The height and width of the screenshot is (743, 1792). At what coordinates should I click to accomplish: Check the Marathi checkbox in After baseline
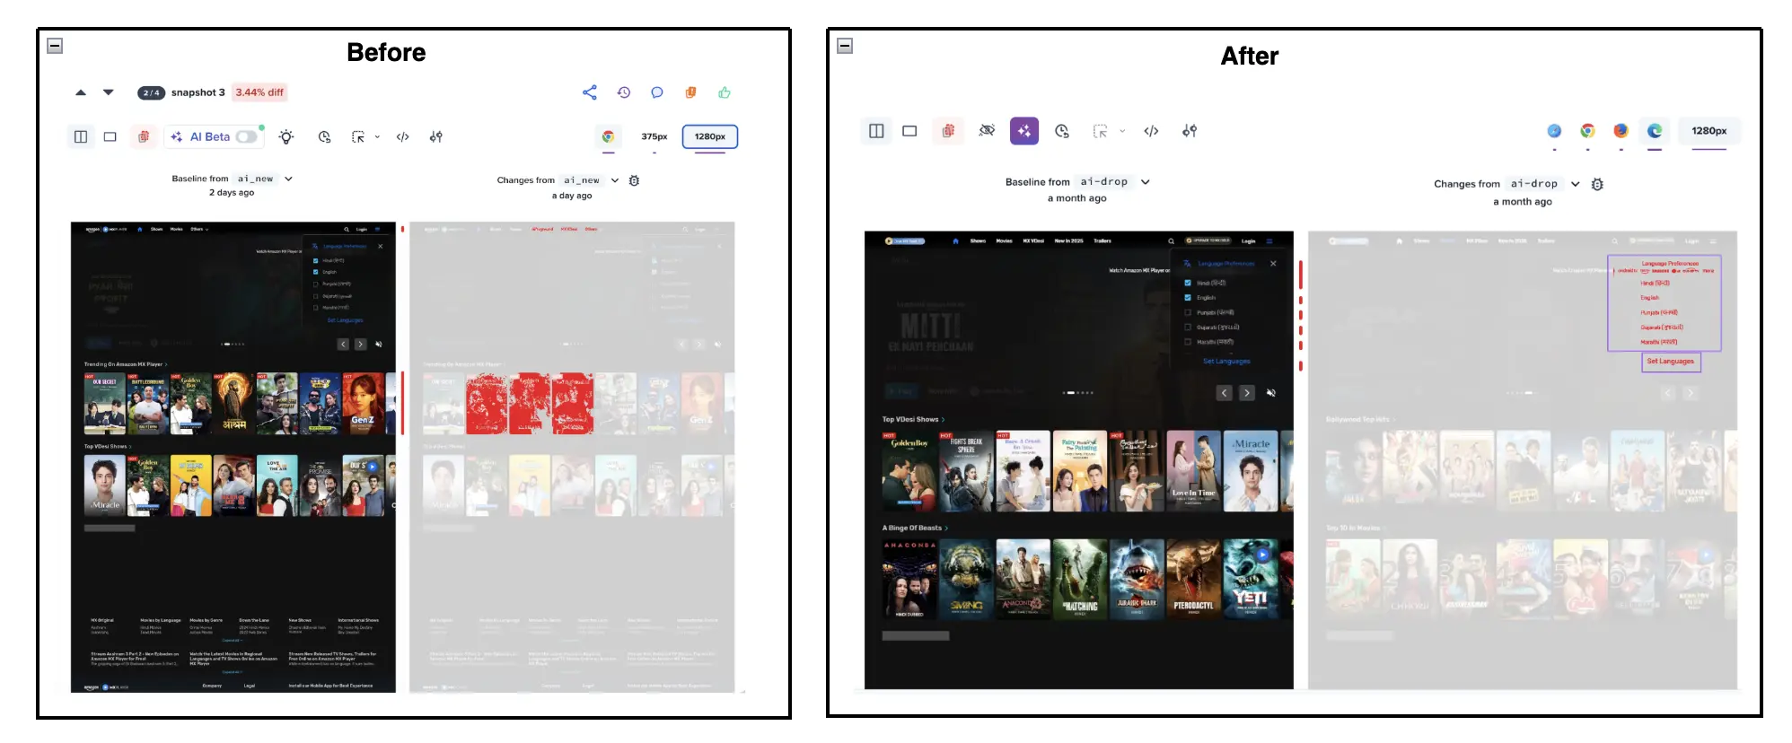[1188, 341]
